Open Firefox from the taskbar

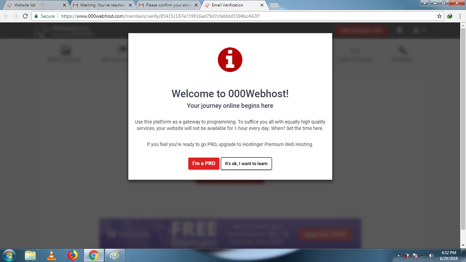[72, 256]
